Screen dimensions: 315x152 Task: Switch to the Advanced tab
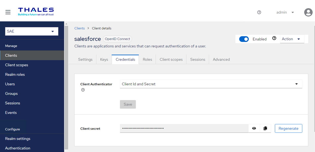(221, 60)
